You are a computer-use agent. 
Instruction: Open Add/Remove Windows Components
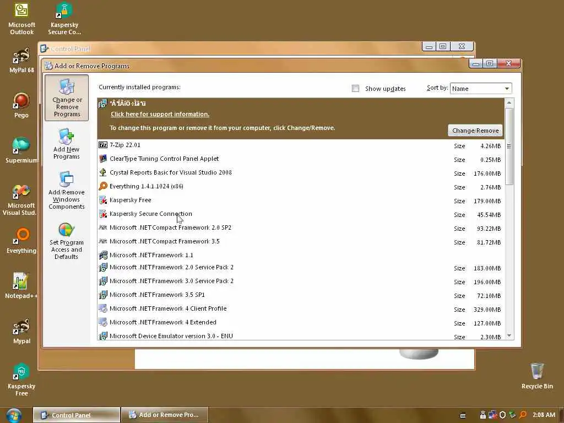tap(67, 191)
